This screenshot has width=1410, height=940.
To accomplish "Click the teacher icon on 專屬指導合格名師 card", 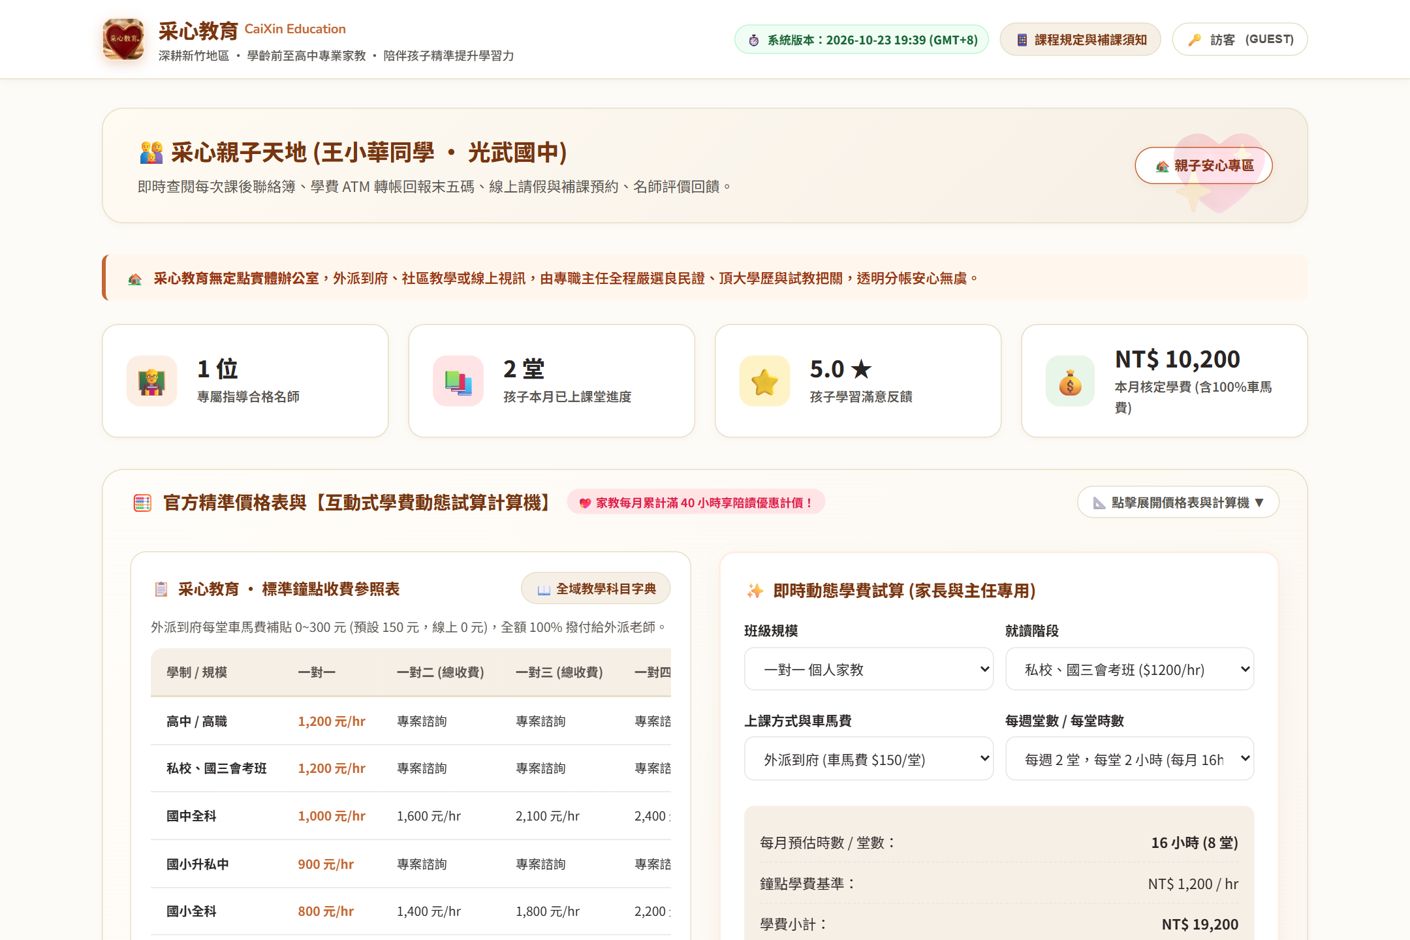I will point(152,381).
